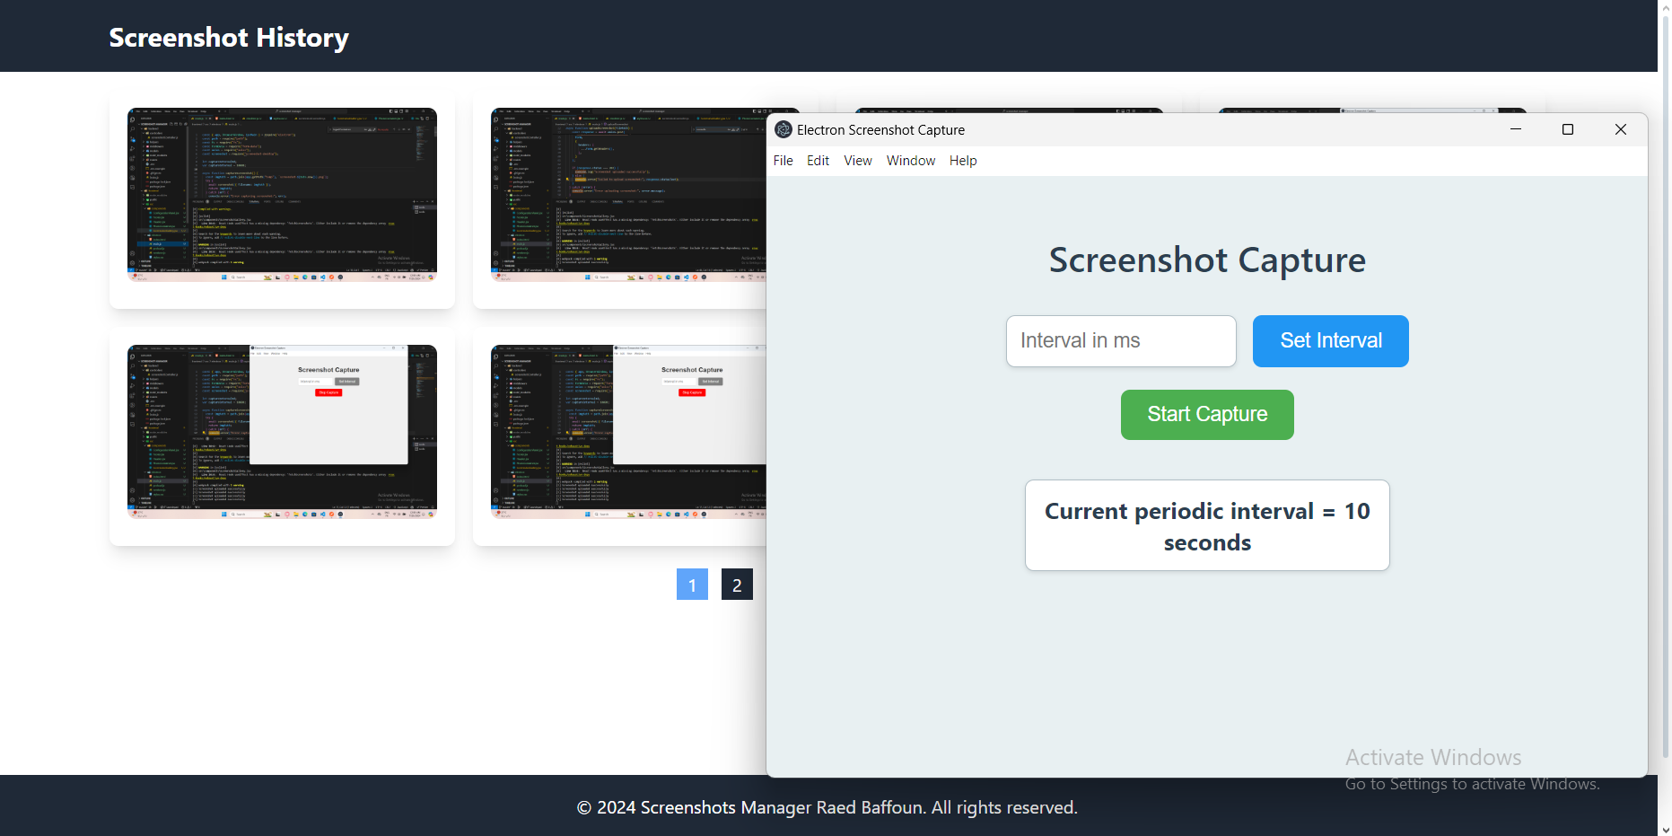This screenshot has width=1672, height=836.
Task: Click the Screenshot History page heading
Action: [229, 38]
